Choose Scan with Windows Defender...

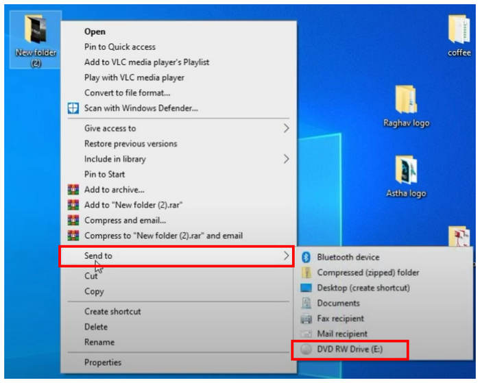[178, 108]
